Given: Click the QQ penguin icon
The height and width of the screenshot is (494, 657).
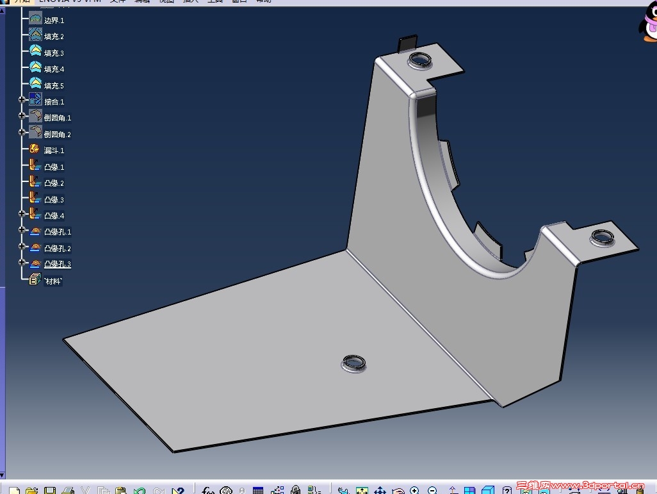Looking at the screenshot, I should click(x=648, y=21).
